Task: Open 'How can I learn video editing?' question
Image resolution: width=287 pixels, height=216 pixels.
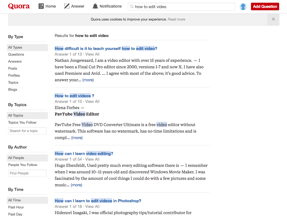Action: tap(84, 154)
